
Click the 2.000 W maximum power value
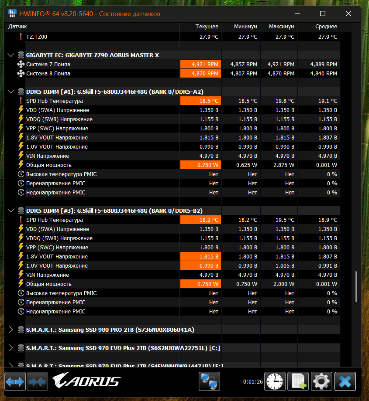pos(284,284)
